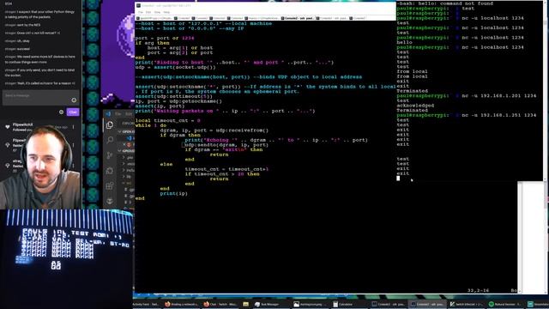Viewport: 549px width, 309px height.
Task: Click the Send a message input field
Action: (40, 98)
